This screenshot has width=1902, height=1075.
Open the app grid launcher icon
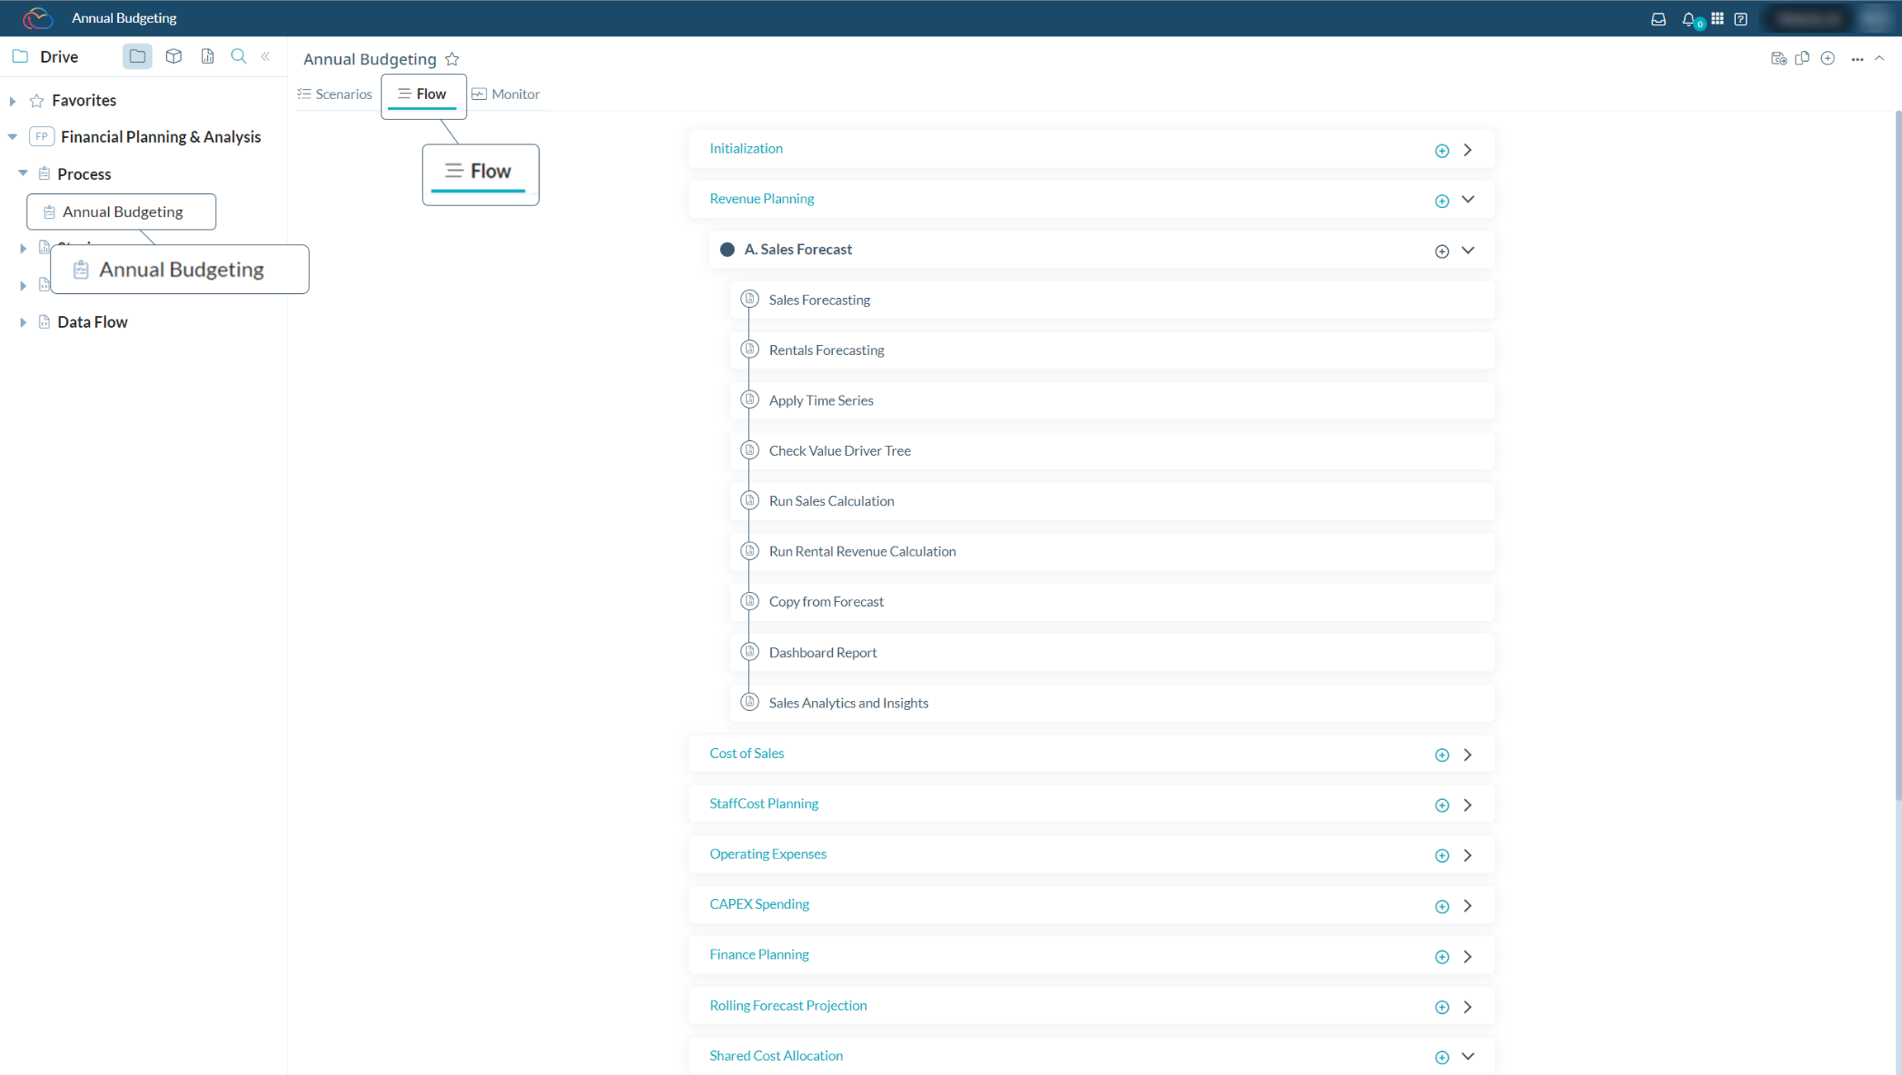1716,18
